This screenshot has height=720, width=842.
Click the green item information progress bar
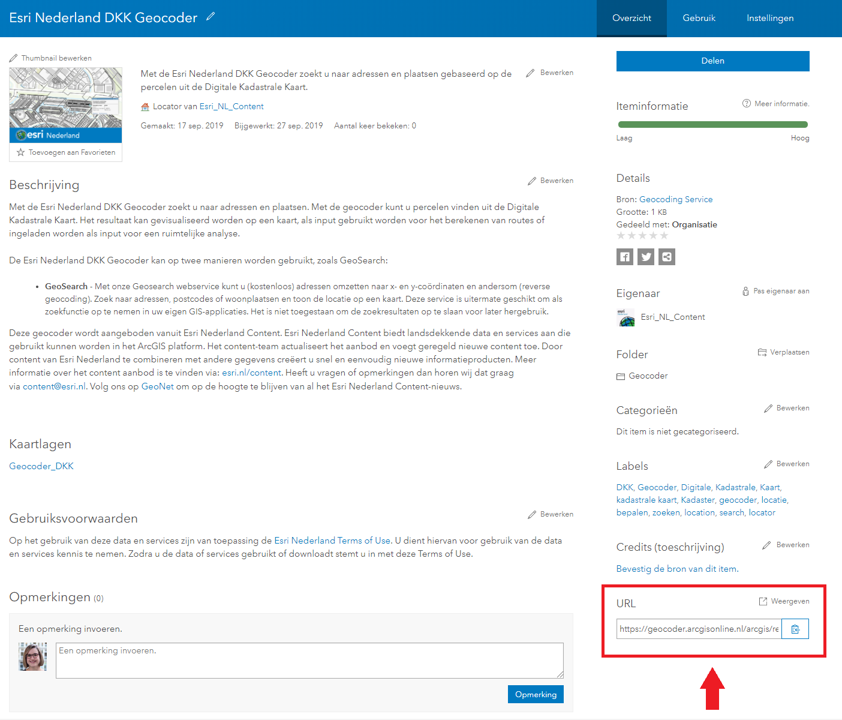click(712, 125)
